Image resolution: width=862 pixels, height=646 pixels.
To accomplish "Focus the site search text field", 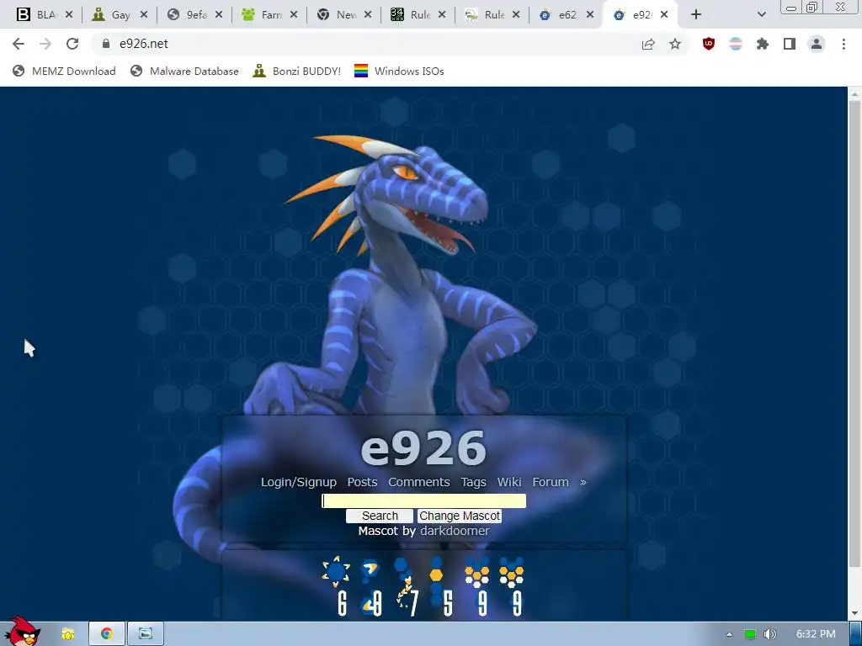I will tap(424, 500).
